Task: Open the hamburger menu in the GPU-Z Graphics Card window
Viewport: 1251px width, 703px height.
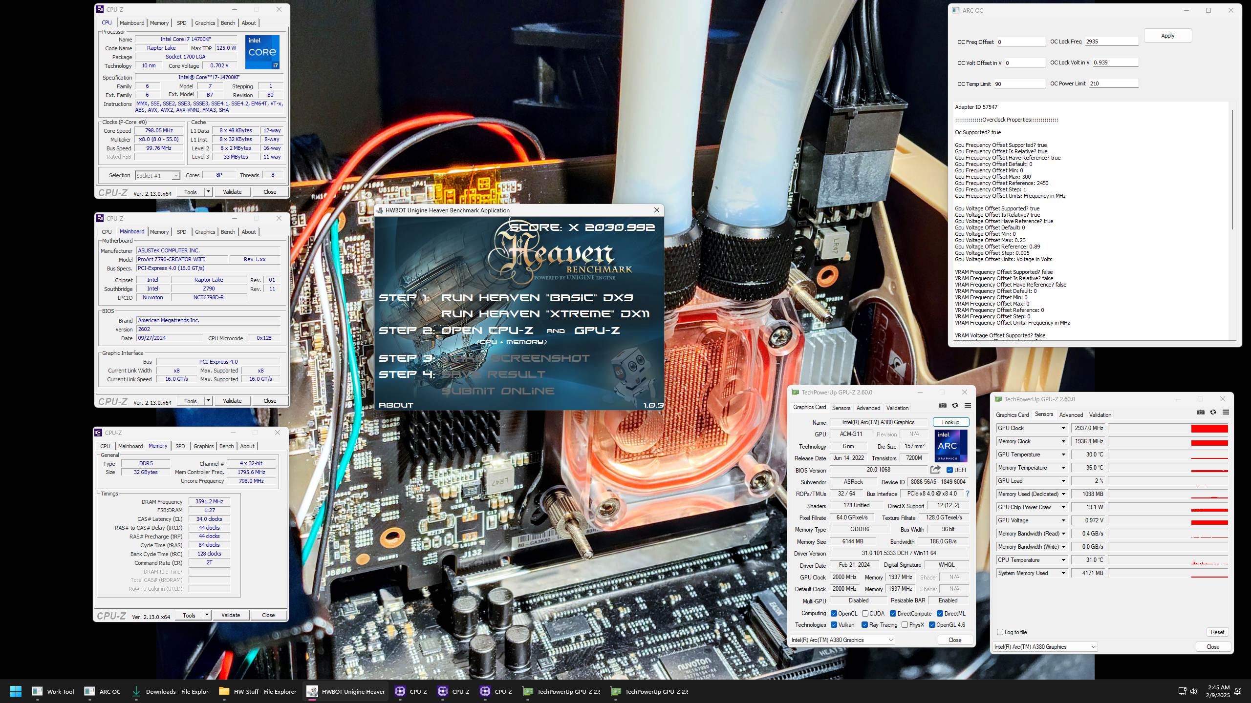Action: pyautogui.click(x=968, y=405)
